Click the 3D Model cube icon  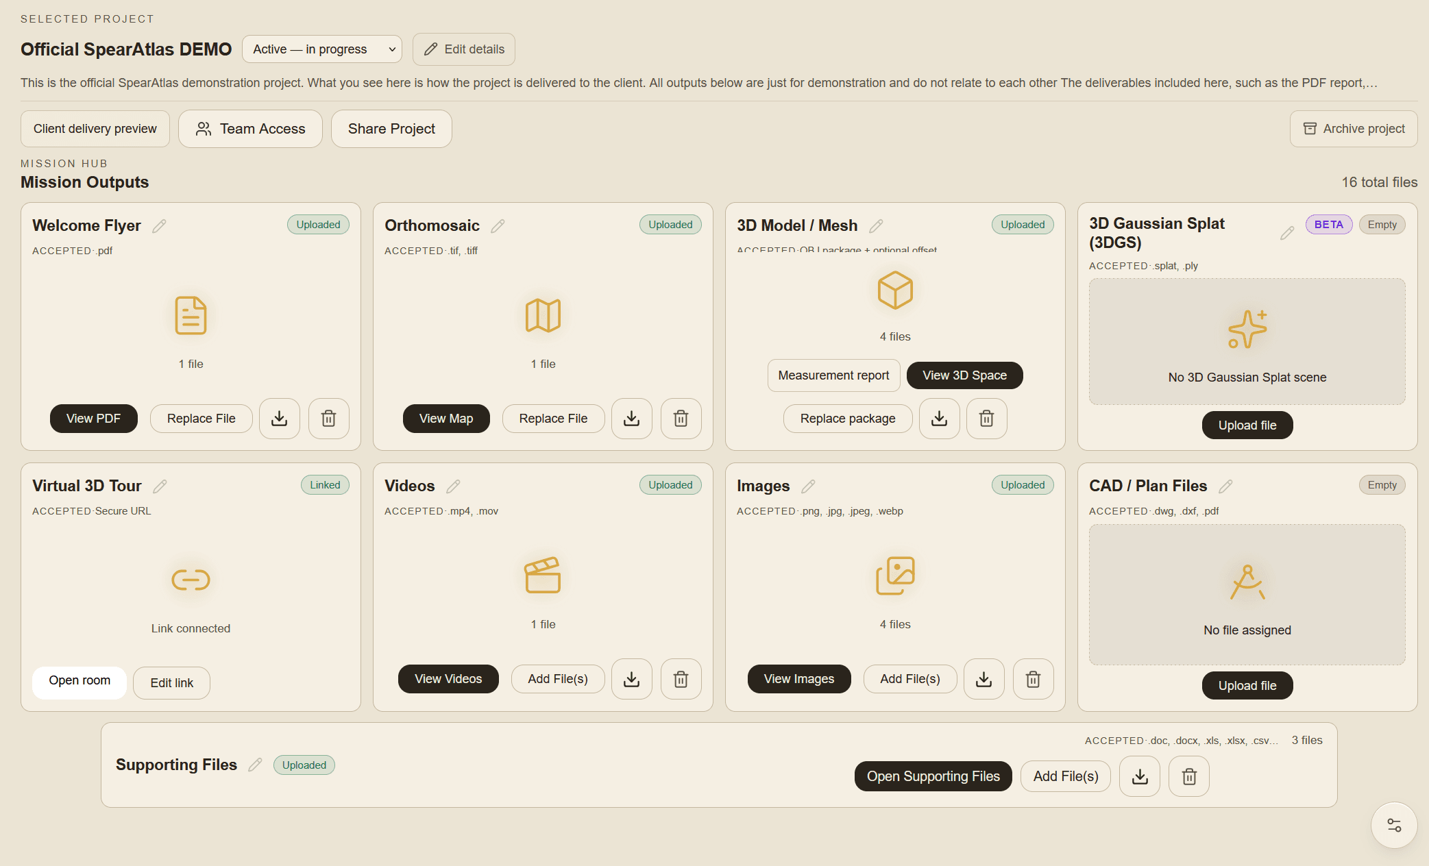(x=895, y=290)
